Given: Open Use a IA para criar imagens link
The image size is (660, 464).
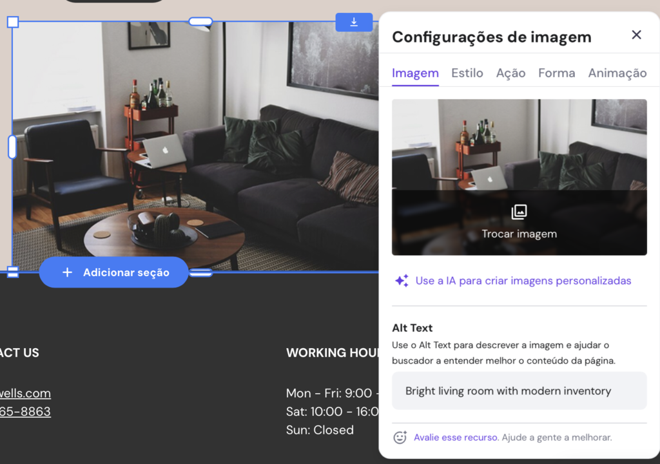Looking at the screenshot, I should 523,281.
